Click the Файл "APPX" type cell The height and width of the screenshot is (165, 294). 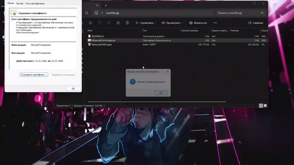tap(149, 44)
